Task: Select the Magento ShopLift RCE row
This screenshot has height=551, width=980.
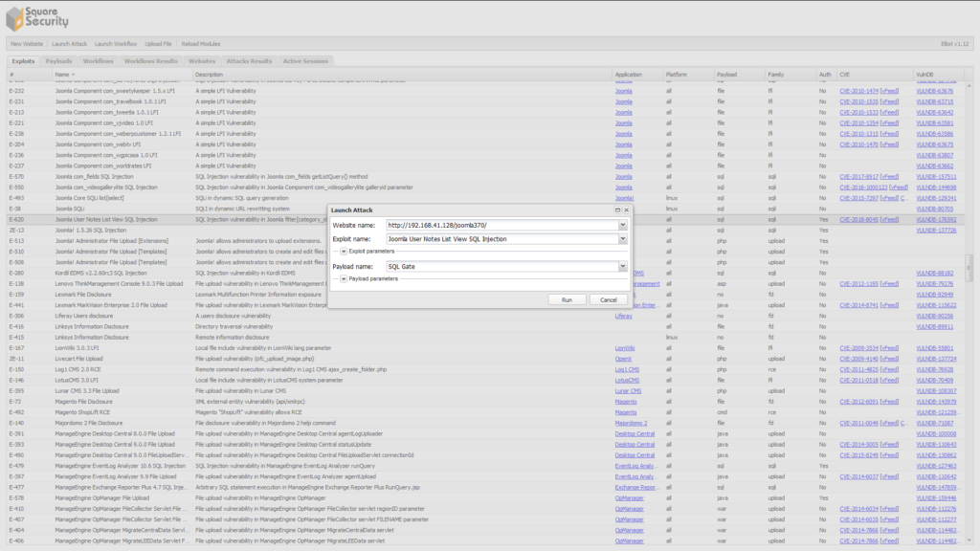Action: pos(485,412)
